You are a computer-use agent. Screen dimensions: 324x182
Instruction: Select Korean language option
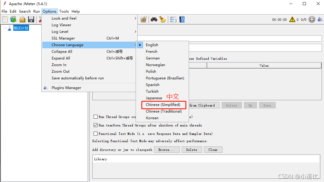pos(162,118)
